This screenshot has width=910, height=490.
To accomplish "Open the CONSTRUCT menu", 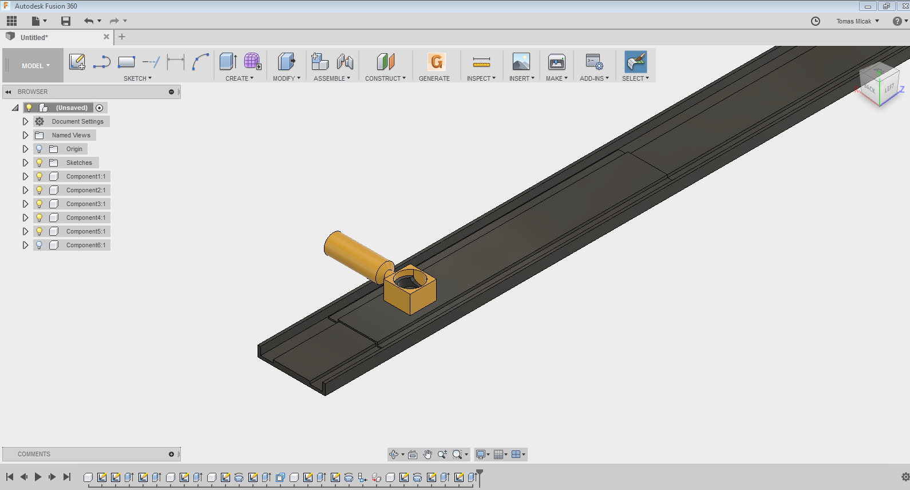I will 385,78.
